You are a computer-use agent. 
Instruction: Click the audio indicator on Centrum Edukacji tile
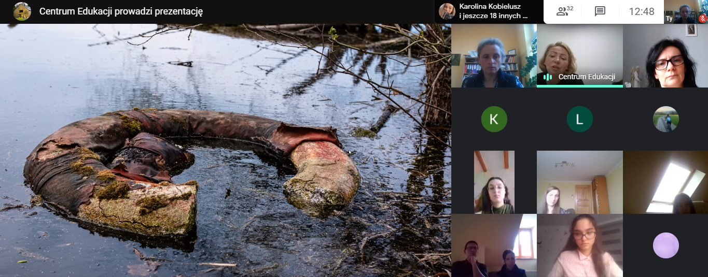(x=547, y=77)
